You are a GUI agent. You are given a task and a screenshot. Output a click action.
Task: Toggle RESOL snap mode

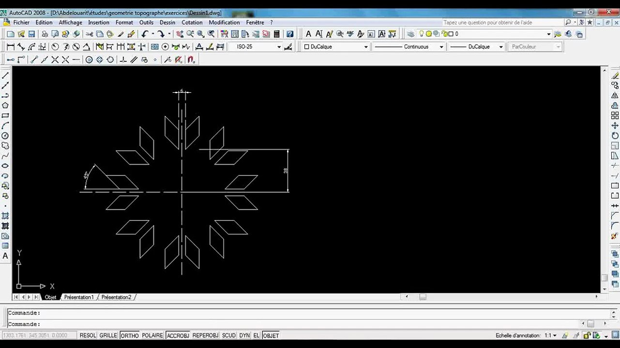click(x=88, y=335)
